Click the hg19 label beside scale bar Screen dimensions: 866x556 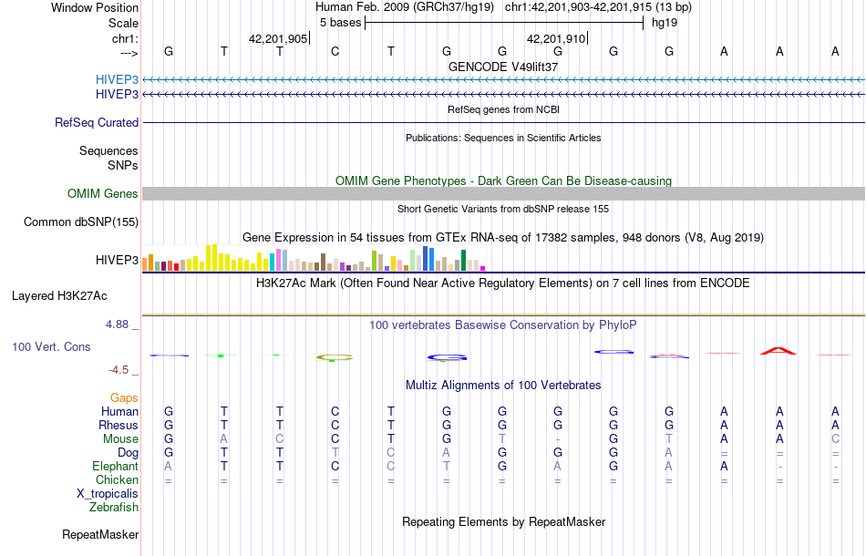[665, 23]
